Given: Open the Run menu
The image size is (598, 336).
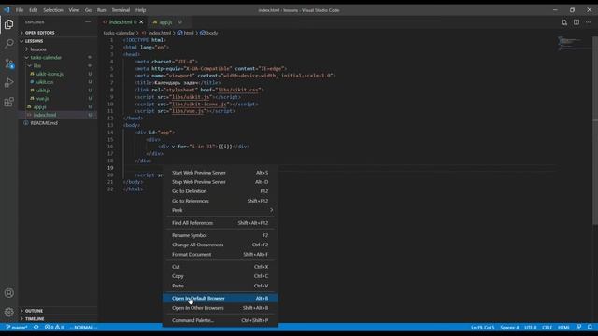Looking at the screenshot, I should [102, 10].
